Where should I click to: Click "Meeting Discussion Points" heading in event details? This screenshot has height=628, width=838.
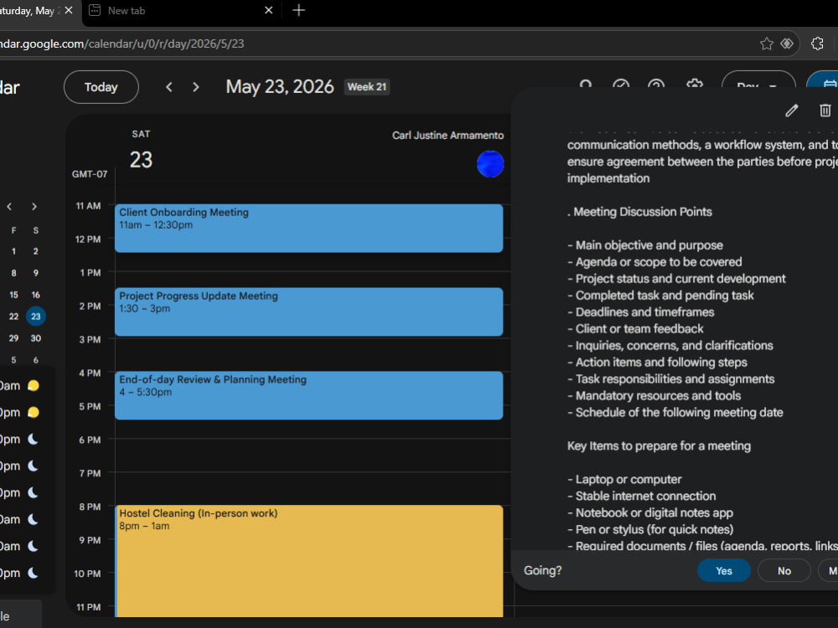(643, 212)
